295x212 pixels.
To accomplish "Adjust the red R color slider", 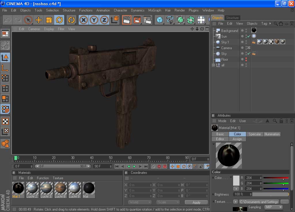I will click(x=276, y=178).
